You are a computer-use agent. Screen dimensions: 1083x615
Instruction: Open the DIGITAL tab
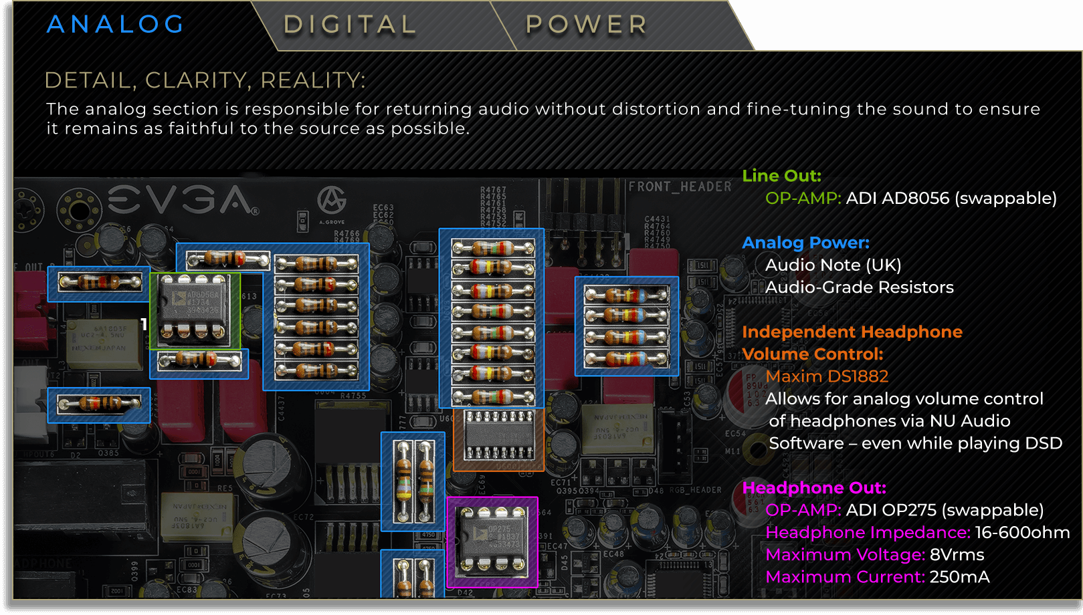tap(351, 25)
